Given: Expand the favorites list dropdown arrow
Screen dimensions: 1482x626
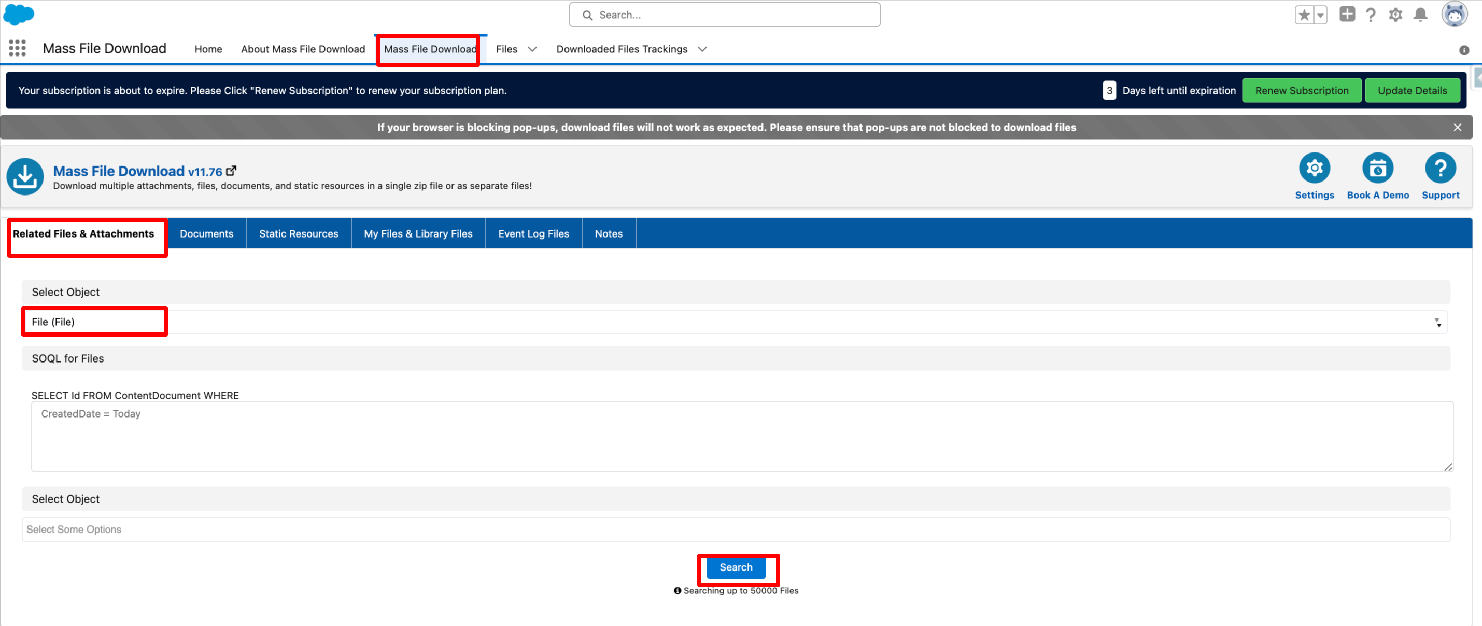Looking at the screenshot, I should coord(1320,15).
